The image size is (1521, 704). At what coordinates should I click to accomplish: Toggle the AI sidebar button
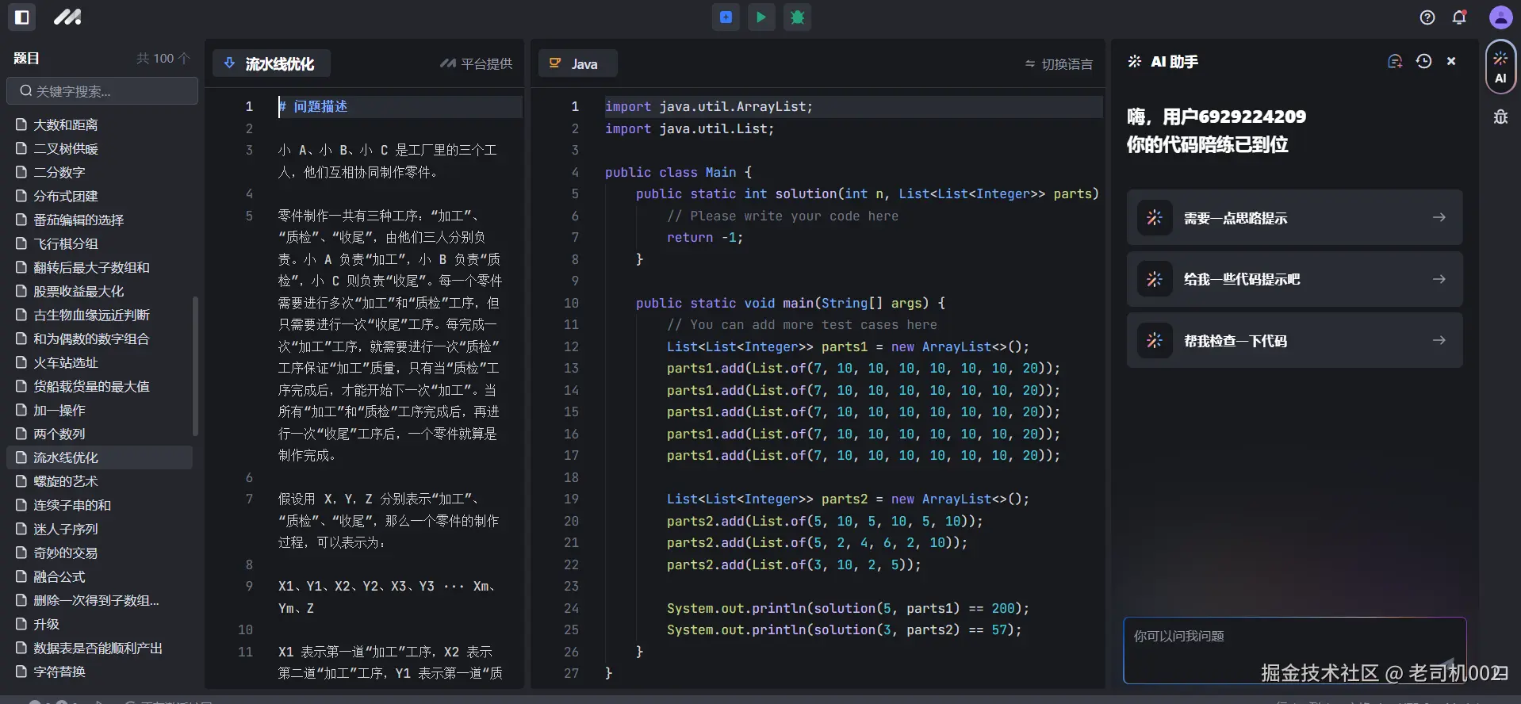(x=1500, y=67)
